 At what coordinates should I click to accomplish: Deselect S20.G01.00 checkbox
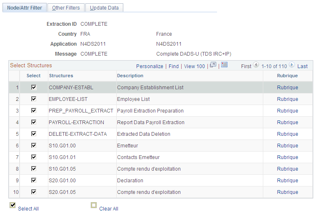coord(34,180)
